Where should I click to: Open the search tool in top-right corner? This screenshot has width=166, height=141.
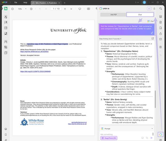coord(161,8)
